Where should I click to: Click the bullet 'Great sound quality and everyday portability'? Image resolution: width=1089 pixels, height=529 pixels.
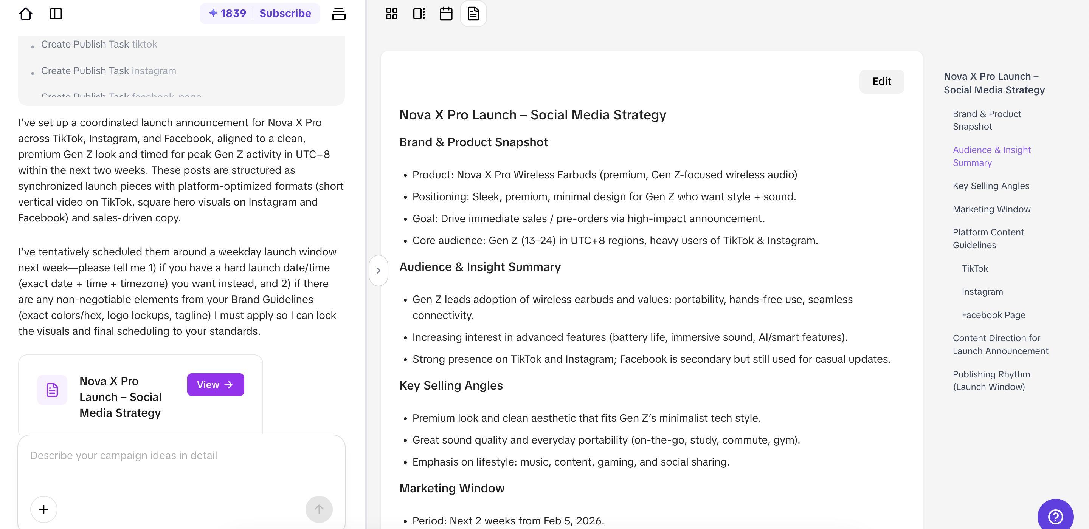click(x=606, y=440)
